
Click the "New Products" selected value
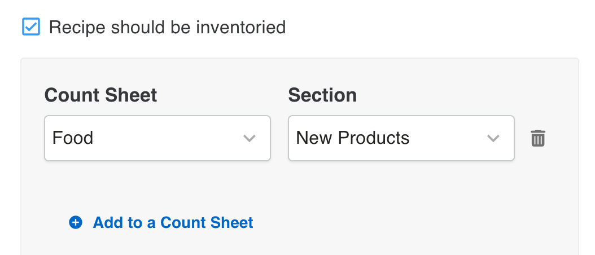click(x=353, y=138)
